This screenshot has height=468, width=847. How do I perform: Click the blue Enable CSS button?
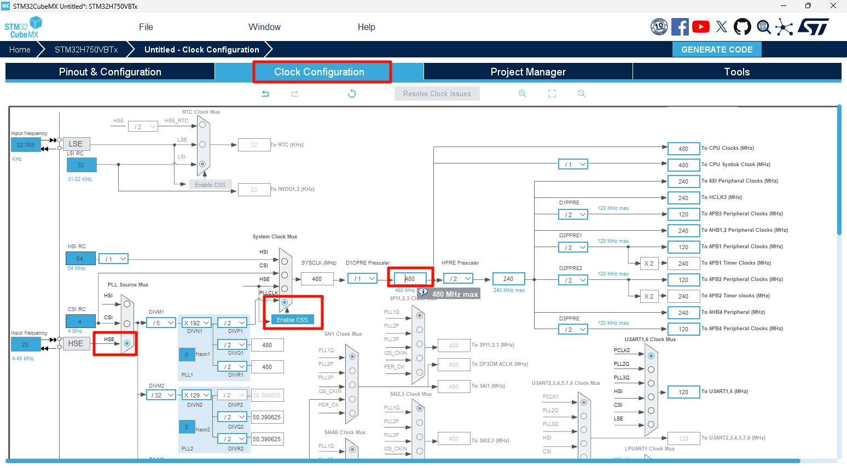pyautogui.click(x=292, y=320)
